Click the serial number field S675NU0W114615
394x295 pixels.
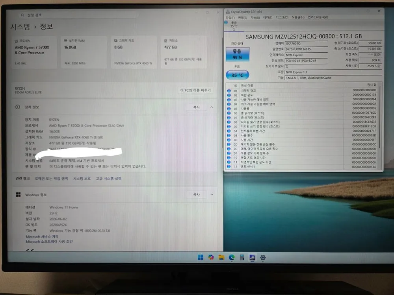[306, 49]
